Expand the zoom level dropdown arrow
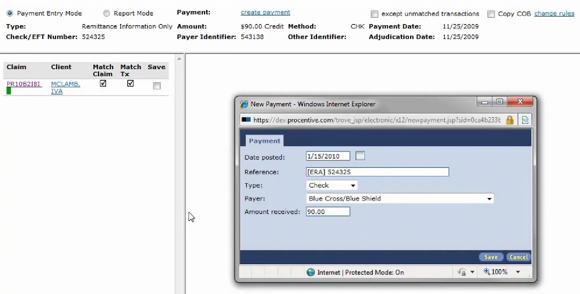Screen dimensions: 580x294 pyautogui.click(x=518, y=272)
